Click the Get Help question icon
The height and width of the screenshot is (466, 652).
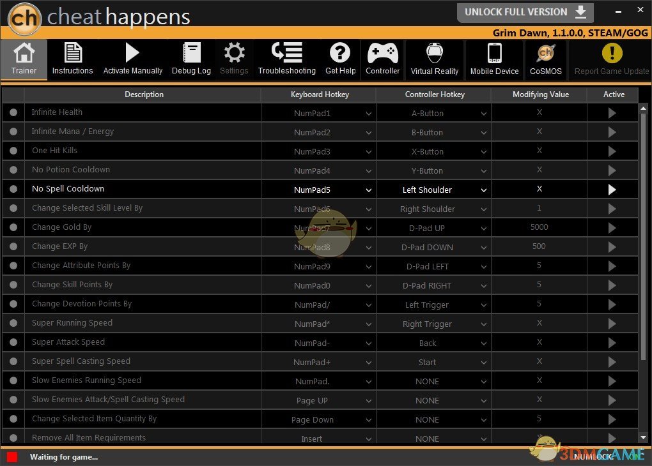click(340, 53)
